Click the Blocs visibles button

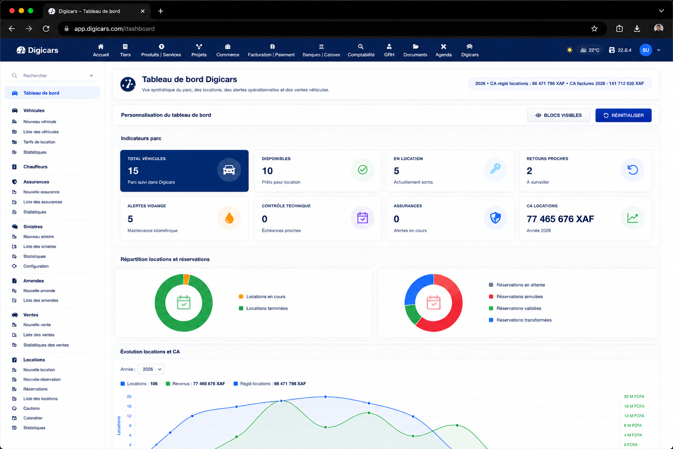point(558,115)
